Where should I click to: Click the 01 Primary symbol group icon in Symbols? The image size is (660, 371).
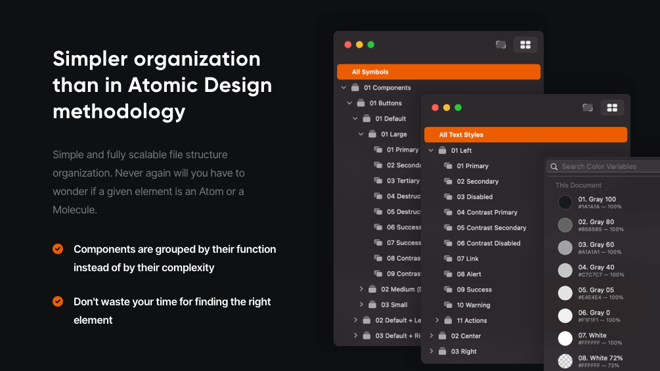(378, 150)
